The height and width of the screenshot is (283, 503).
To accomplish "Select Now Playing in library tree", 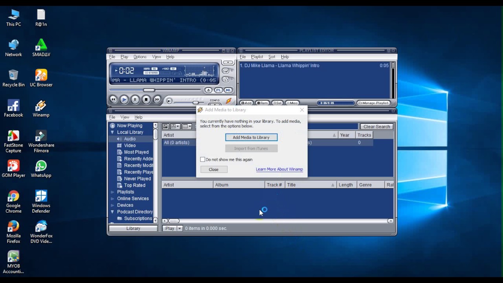I will coord(129,126).
